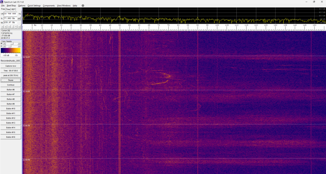Image resolution: width=326 pixels, height=174 pixels.
Task: Click Button #15
Action: [x=11, y=132]
